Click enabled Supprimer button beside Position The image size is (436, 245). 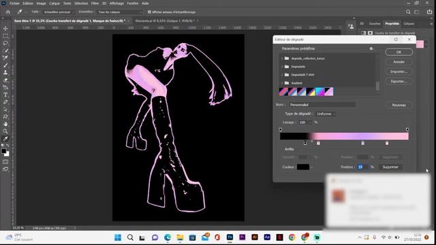(x=390, y=167)
